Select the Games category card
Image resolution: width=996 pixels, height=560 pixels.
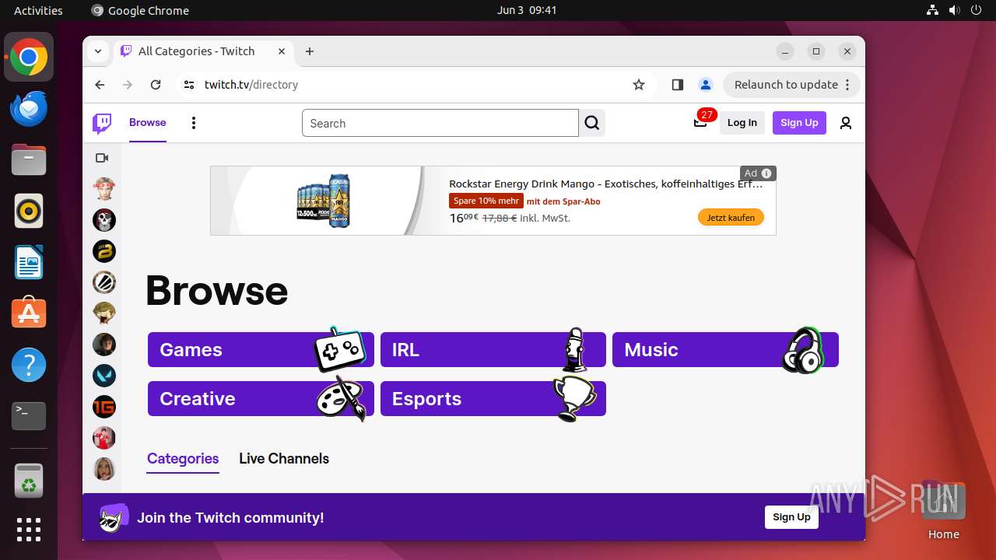coord(261,350)
